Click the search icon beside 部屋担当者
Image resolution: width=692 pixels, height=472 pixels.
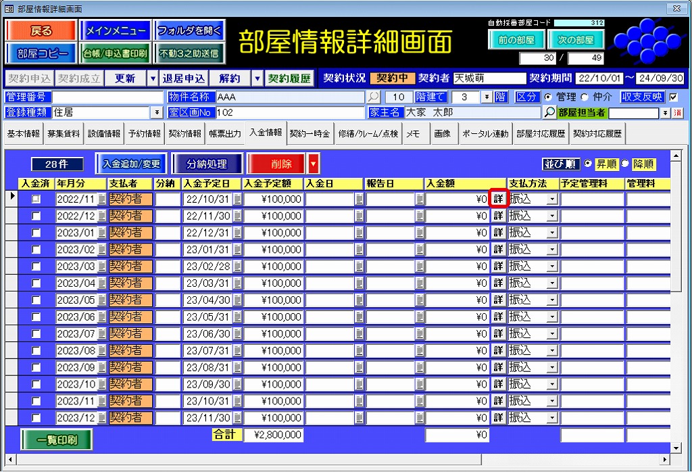point(549,112)
